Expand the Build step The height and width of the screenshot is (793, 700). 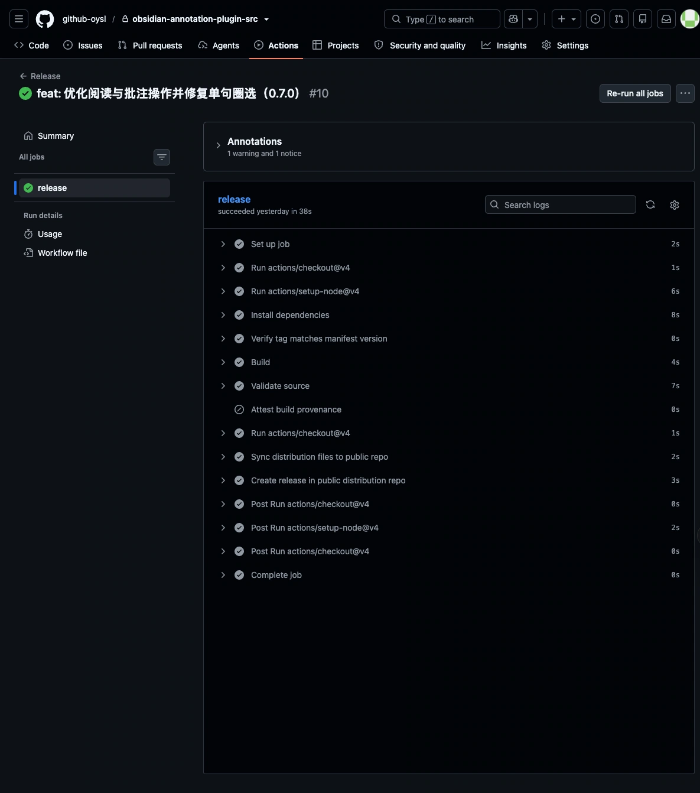click(449, 362)
